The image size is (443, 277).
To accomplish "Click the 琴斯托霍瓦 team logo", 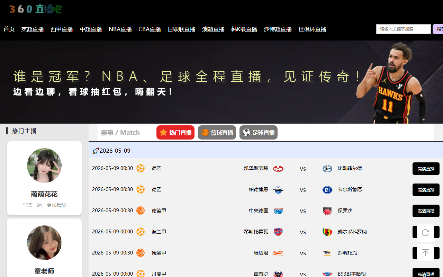I will click(x=278, y=232).
